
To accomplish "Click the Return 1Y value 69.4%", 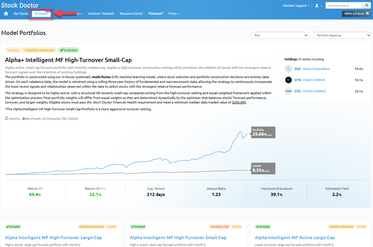I will point(35,195).
